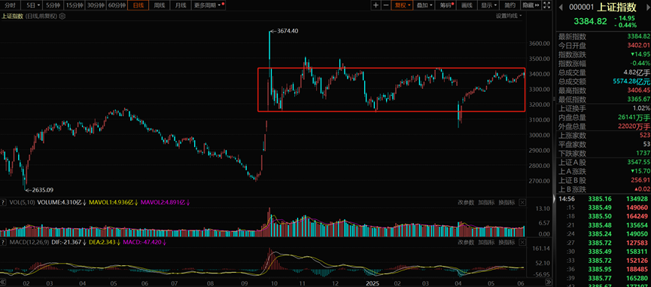The image size is (651, 287).
Task: Click the 下跌家数 value 1737
Action: point(643,153)
